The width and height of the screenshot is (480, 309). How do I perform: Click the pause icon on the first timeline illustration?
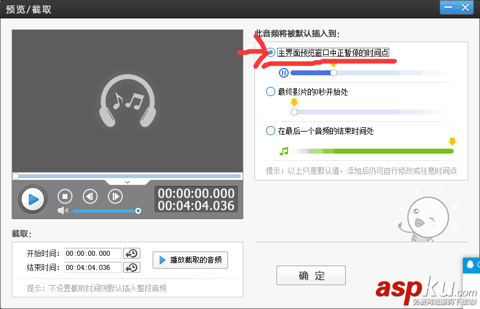coord(284,73)
